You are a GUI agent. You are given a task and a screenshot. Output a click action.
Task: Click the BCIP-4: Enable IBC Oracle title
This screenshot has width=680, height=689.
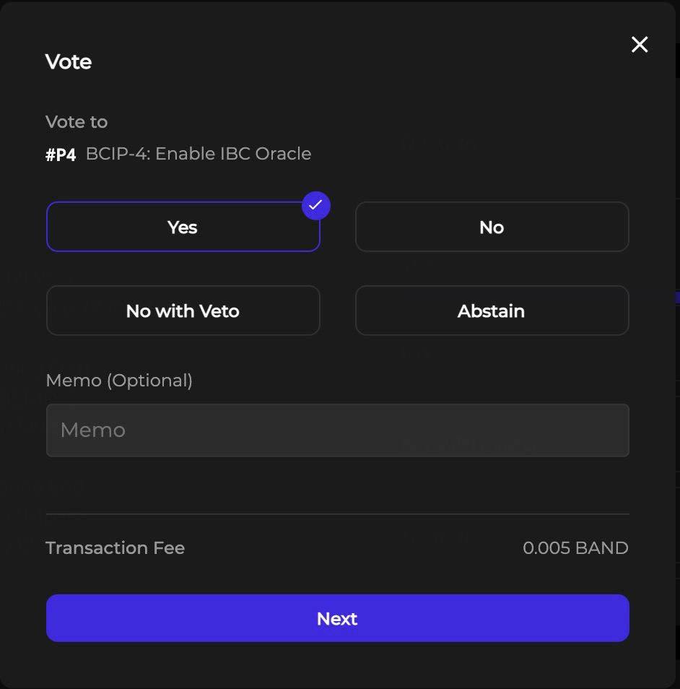tap(199, 154)
